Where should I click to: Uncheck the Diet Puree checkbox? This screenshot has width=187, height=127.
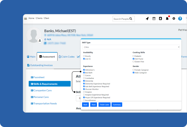(133, 59)
